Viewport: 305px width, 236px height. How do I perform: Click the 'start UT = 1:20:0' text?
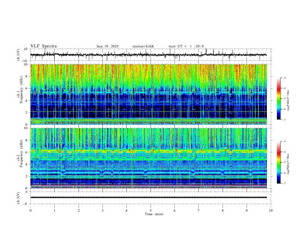186,46
